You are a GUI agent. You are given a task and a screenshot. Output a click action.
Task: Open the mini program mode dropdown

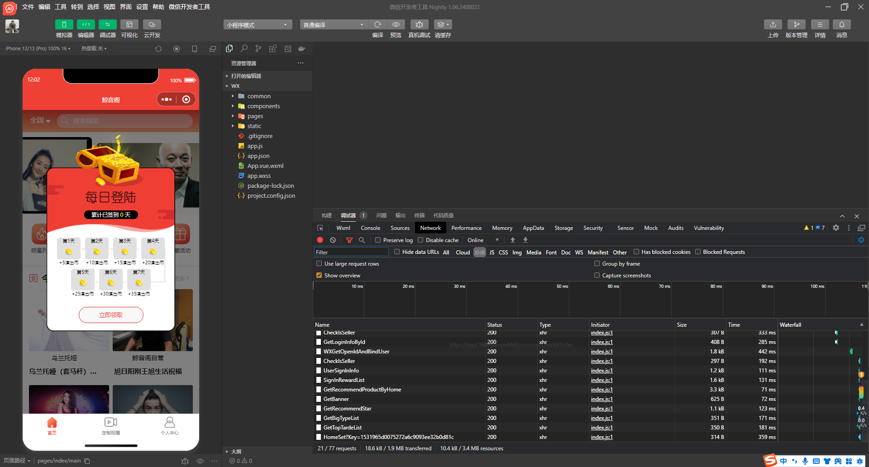257,25
